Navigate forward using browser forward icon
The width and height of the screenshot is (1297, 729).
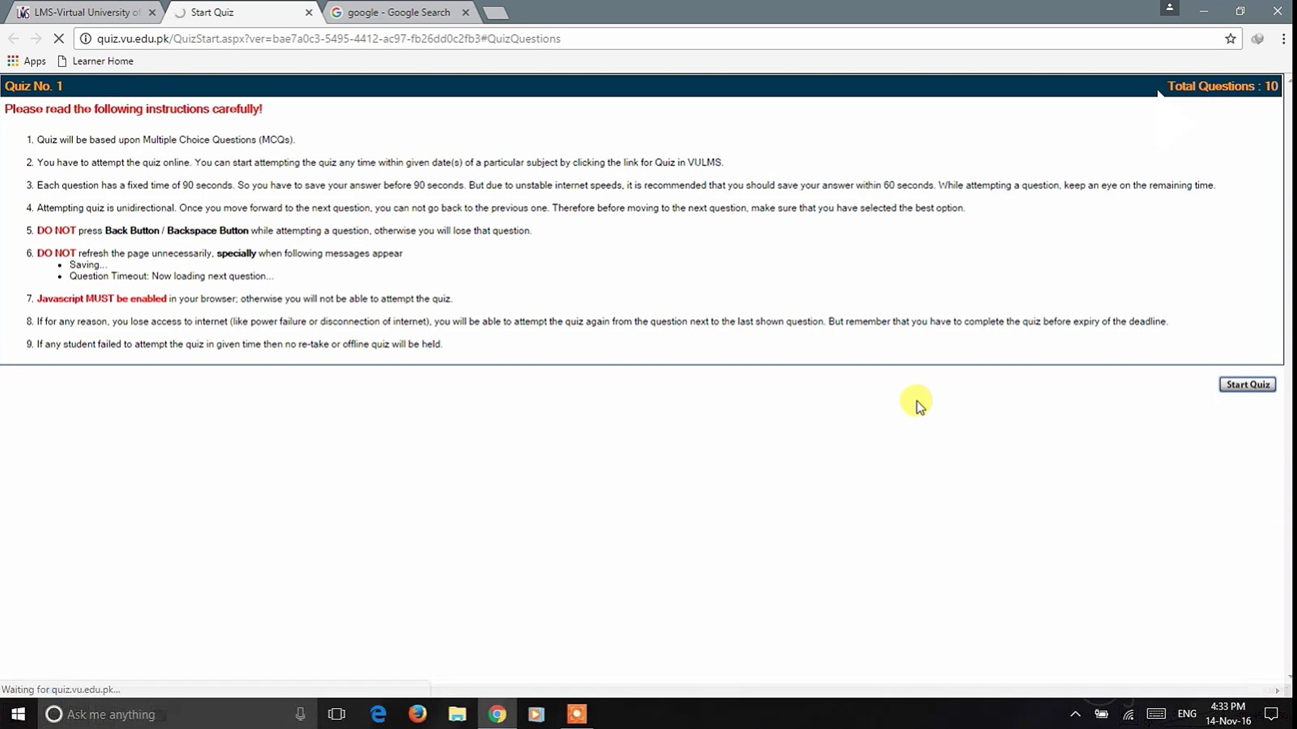coord(36,38)
